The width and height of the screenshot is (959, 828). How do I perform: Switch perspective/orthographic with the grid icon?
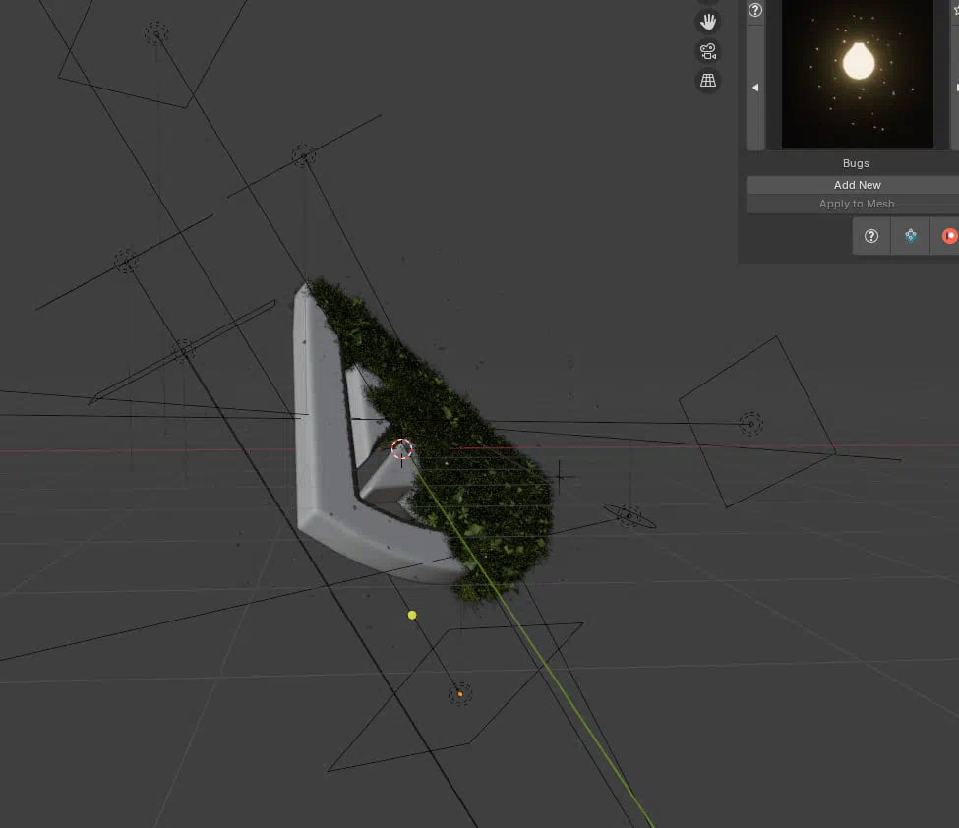[707, 81]
